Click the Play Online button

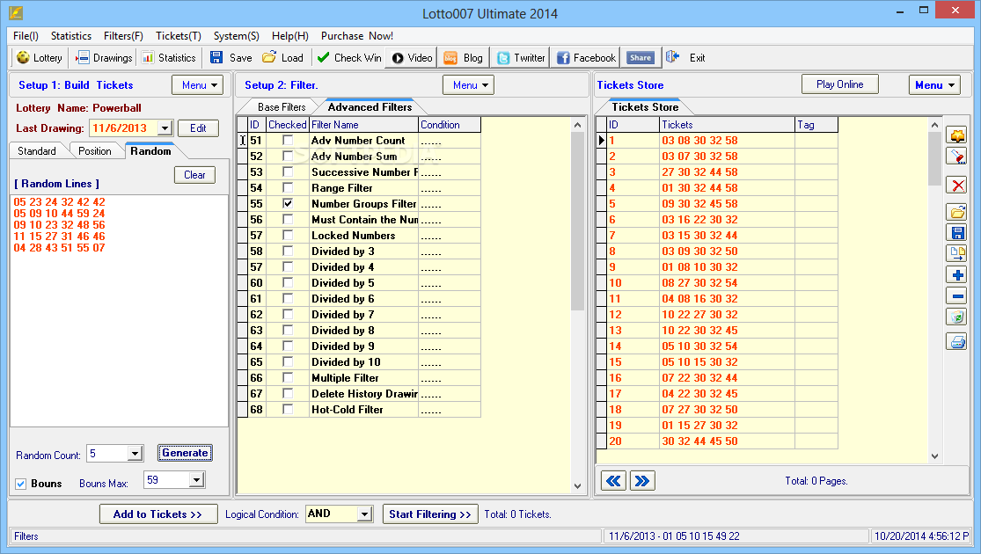pyautogui.click(x=839, y=84)
